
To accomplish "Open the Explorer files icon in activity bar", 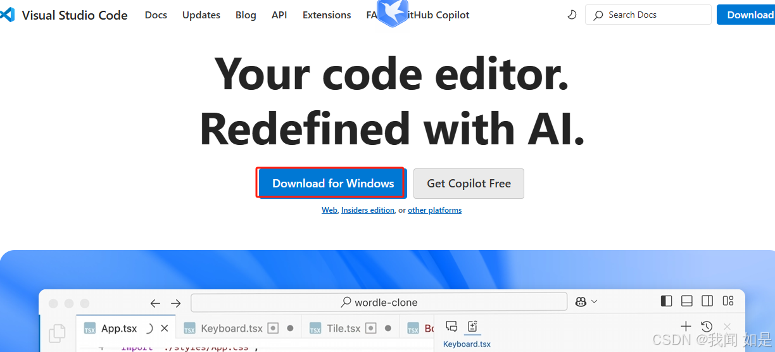I will (58, 333).
